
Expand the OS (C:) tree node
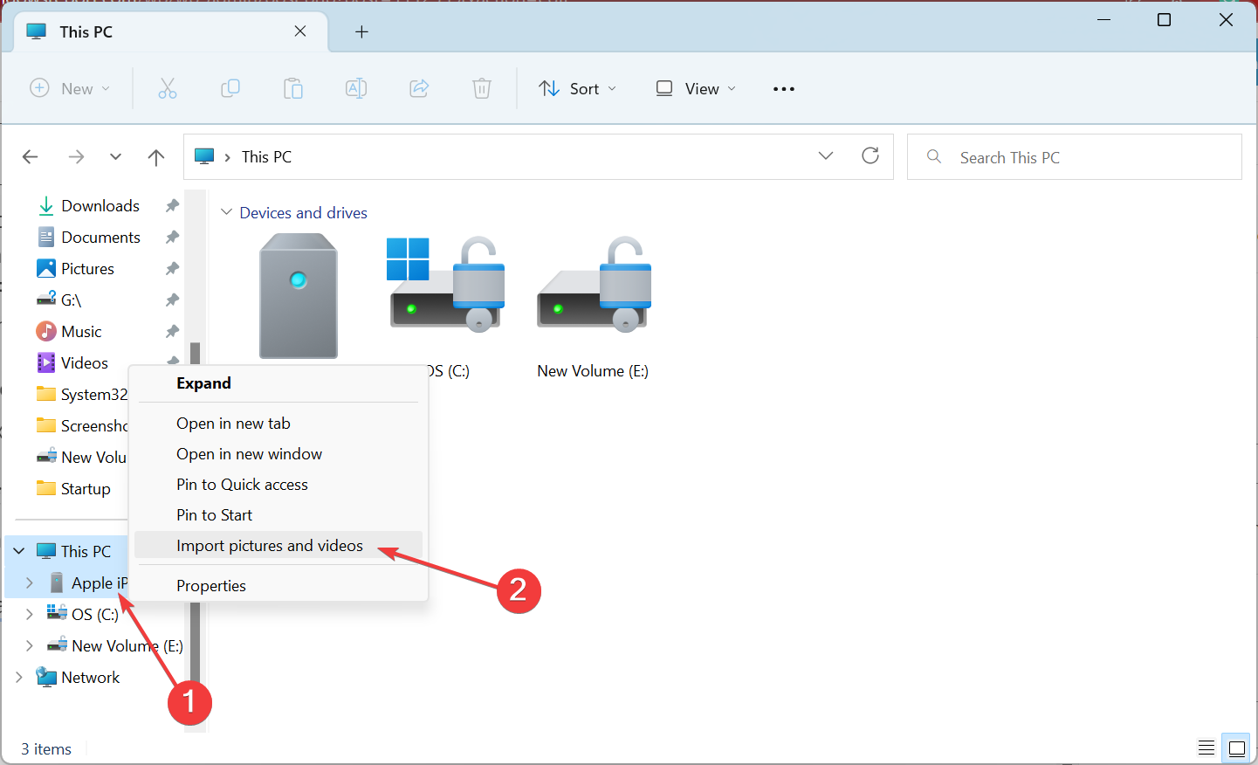point(29,614)
